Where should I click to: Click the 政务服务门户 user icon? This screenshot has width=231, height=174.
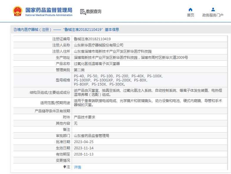pos(213,10)
